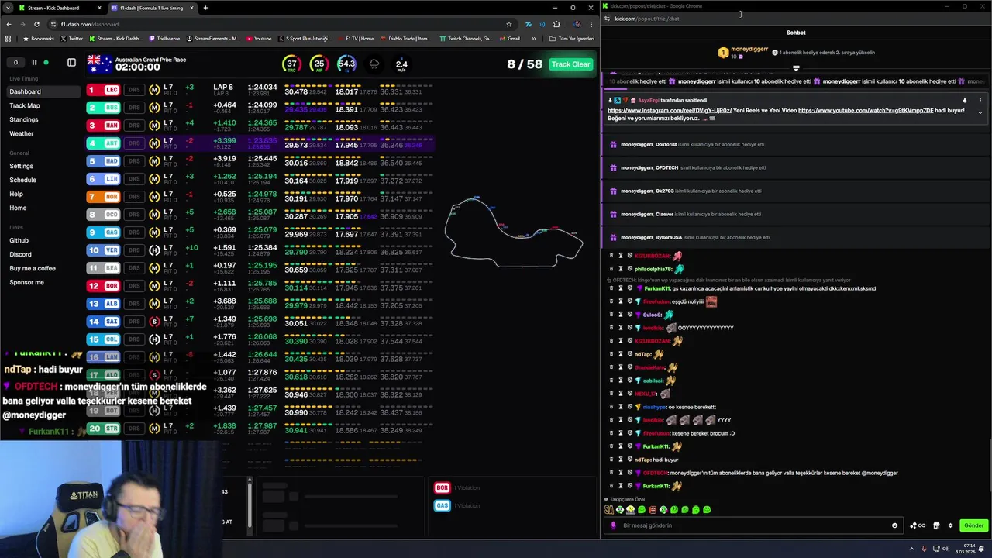This screenshot has width=992, height=558.
Task: Open the browser apps grid icon
Action: [8, 39]
